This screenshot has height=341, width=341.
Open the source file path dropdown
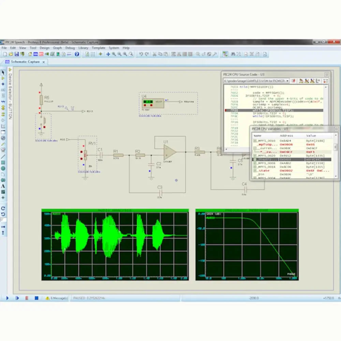pyautogui.click(x=287, y=81)
